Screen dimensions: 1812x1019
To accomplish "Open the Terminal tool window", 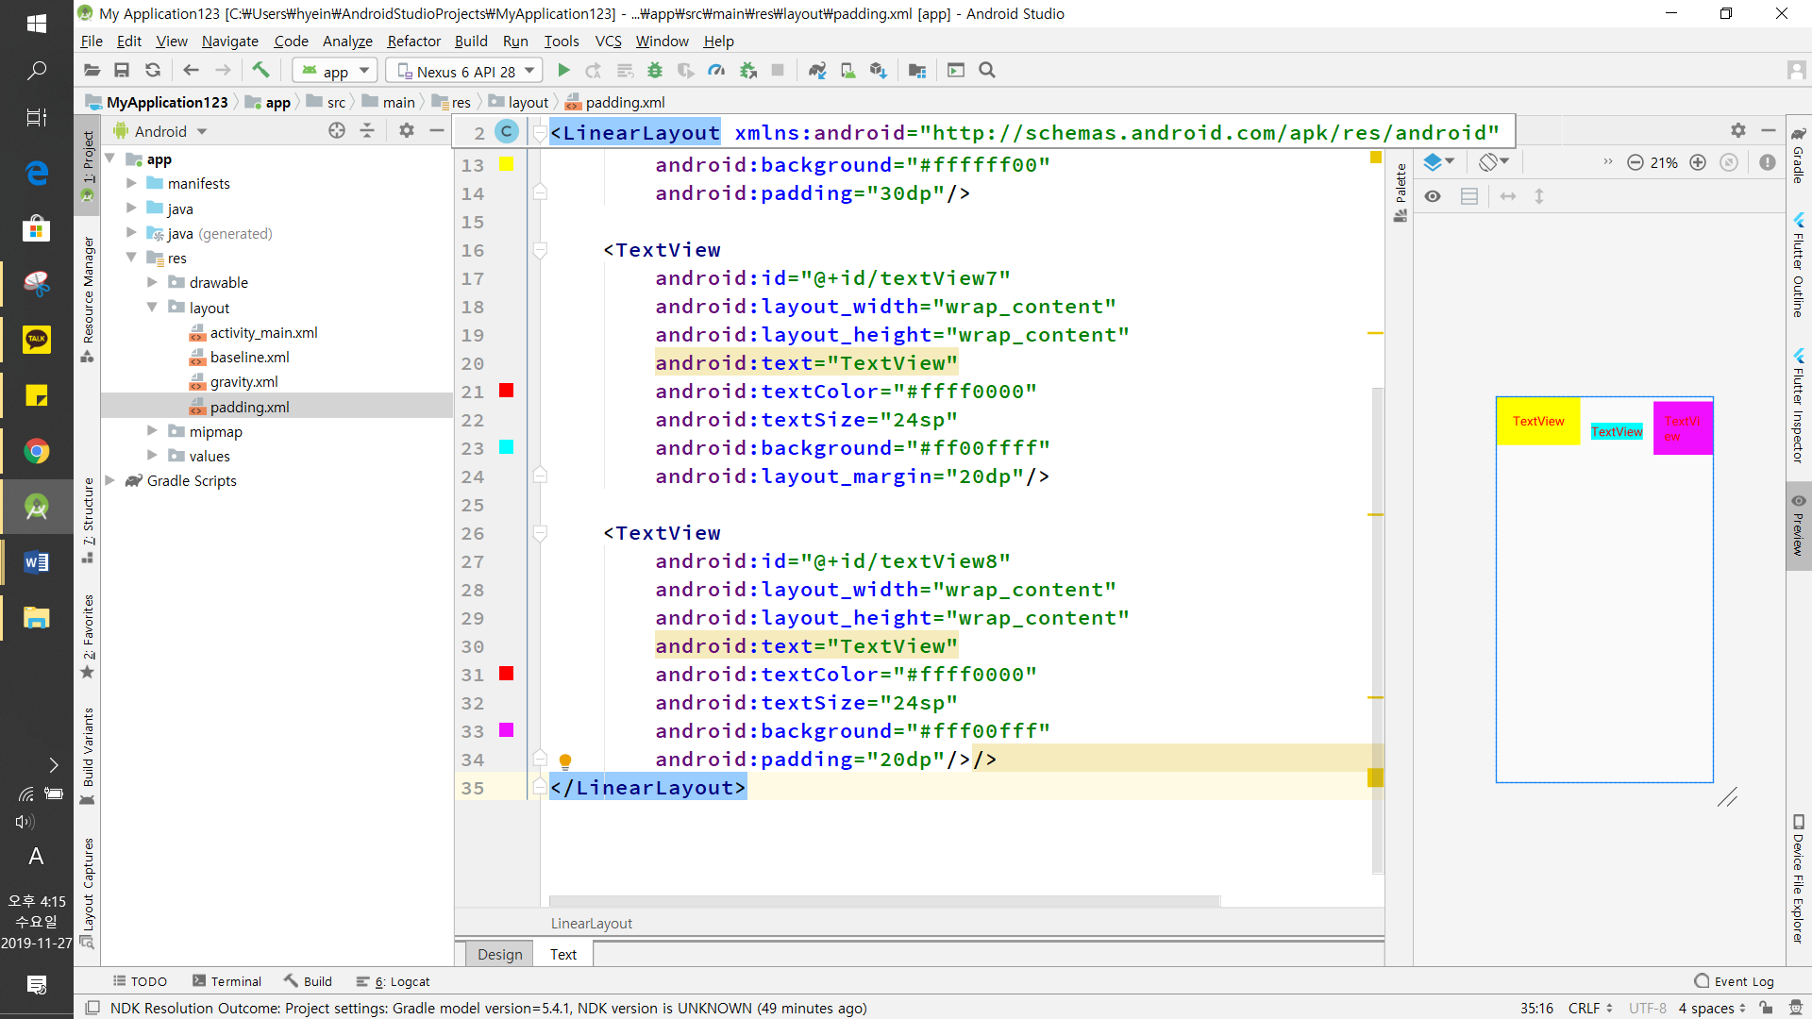I will (226, 981).
